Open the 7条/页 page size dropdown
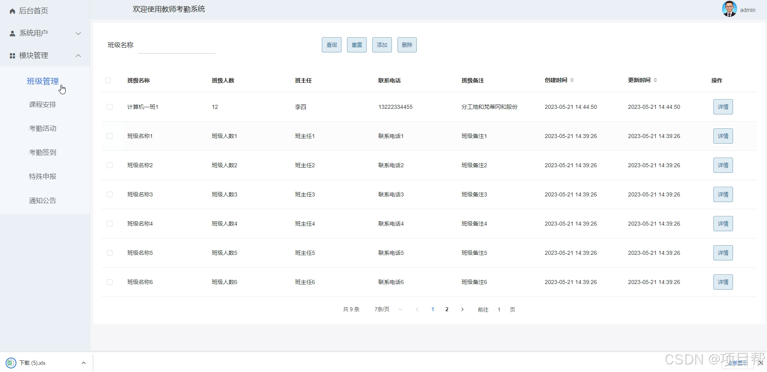The image size is (767, 372). click(388, 309)
